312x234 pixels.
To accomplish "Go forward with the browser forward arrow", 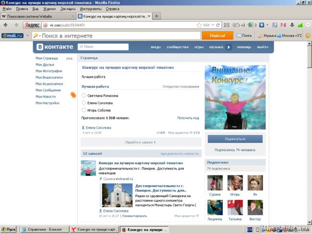I will pos(16,25).
